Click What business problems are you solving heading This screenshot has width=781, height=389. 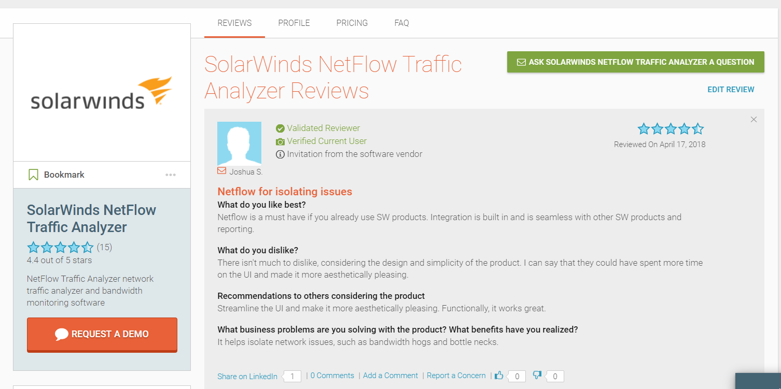[x=398, y=329]
